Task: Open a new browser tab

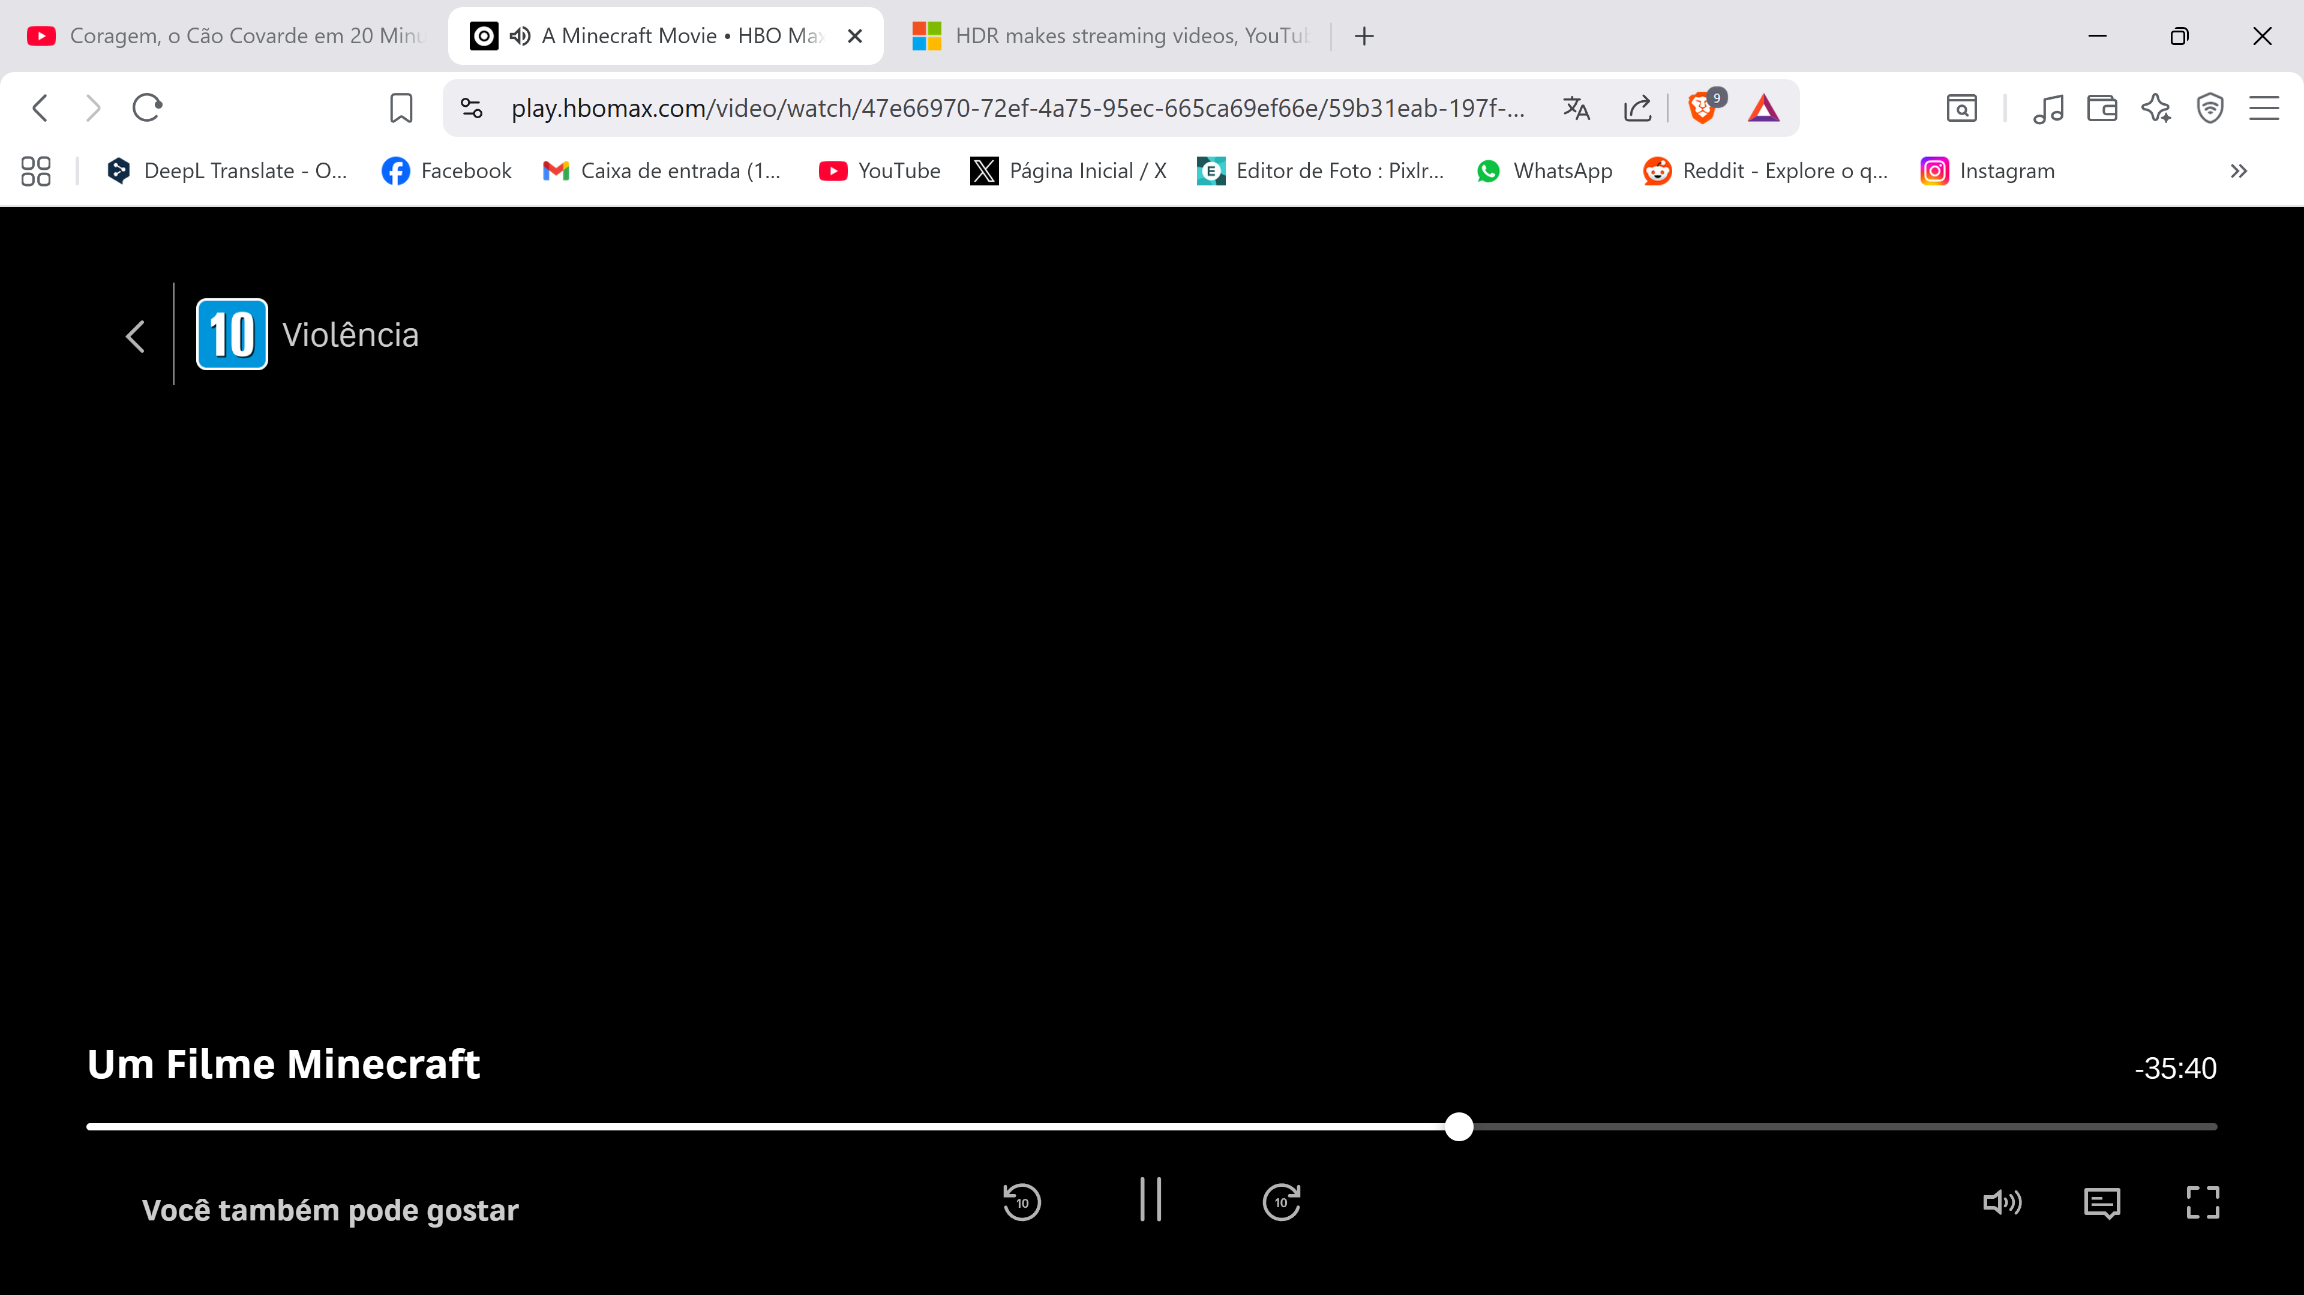Action: coord(1364,36)
